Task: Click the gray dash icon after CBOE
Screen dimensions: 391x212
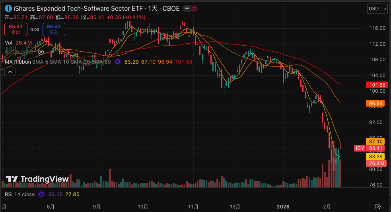Action: point(187,8)
